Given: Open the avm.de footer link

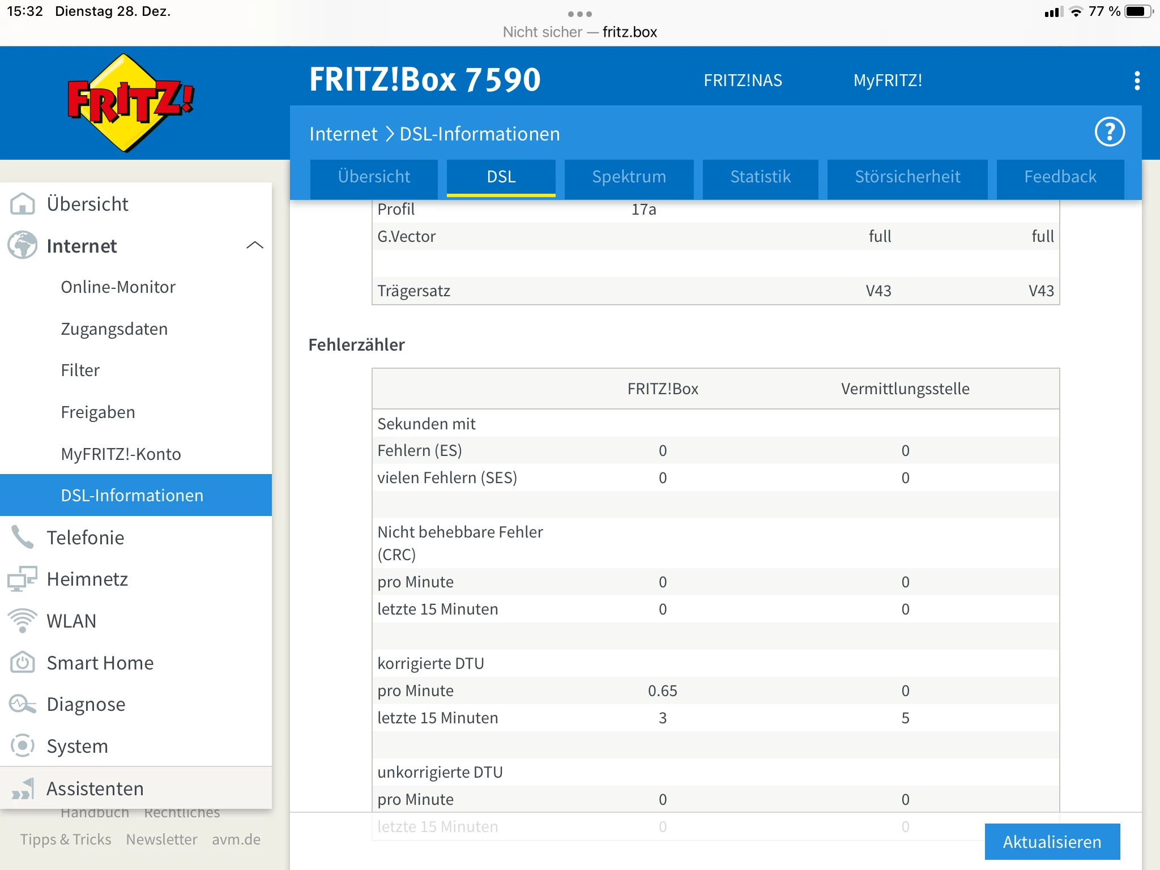Looking at the screenshot, I should coord(236,839).
